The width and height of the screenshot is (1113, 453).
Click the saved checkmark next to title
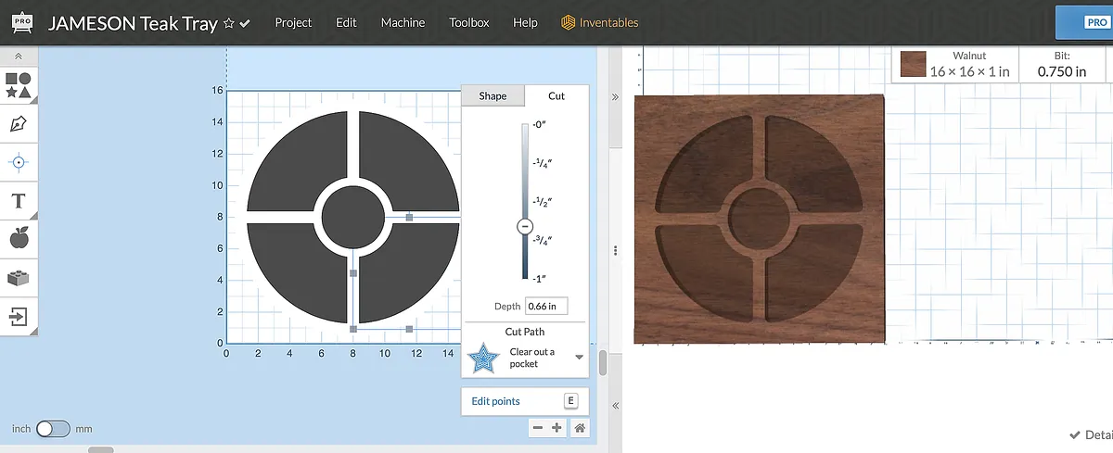click(x=245, y=23)
